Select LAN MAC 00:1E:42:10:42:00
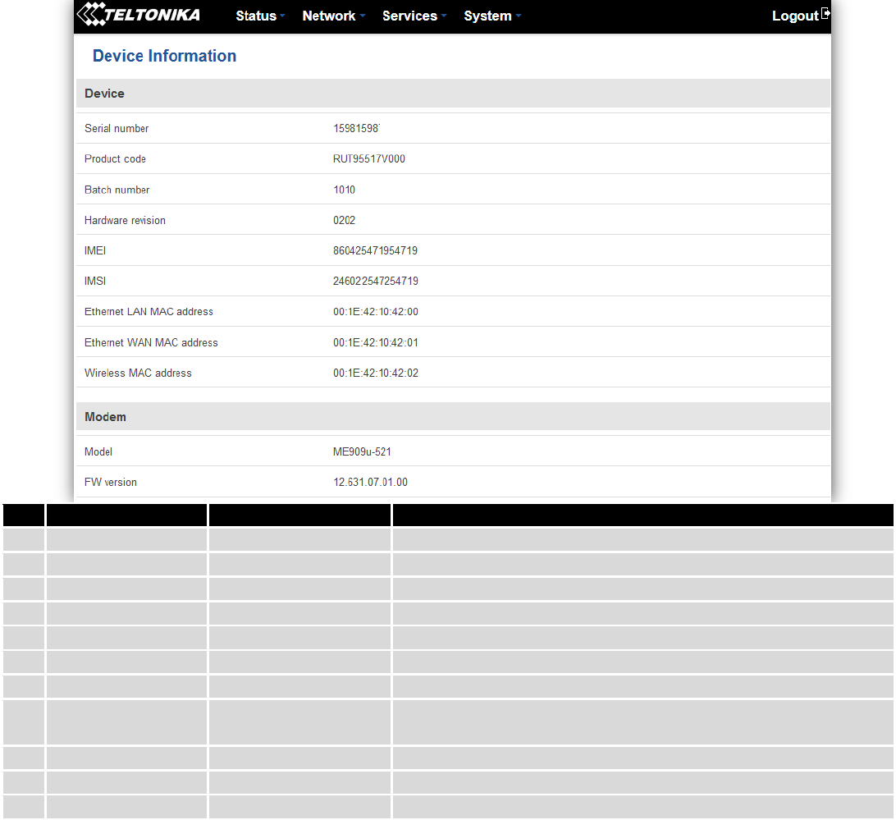896x820 pixels. point(376,312)
